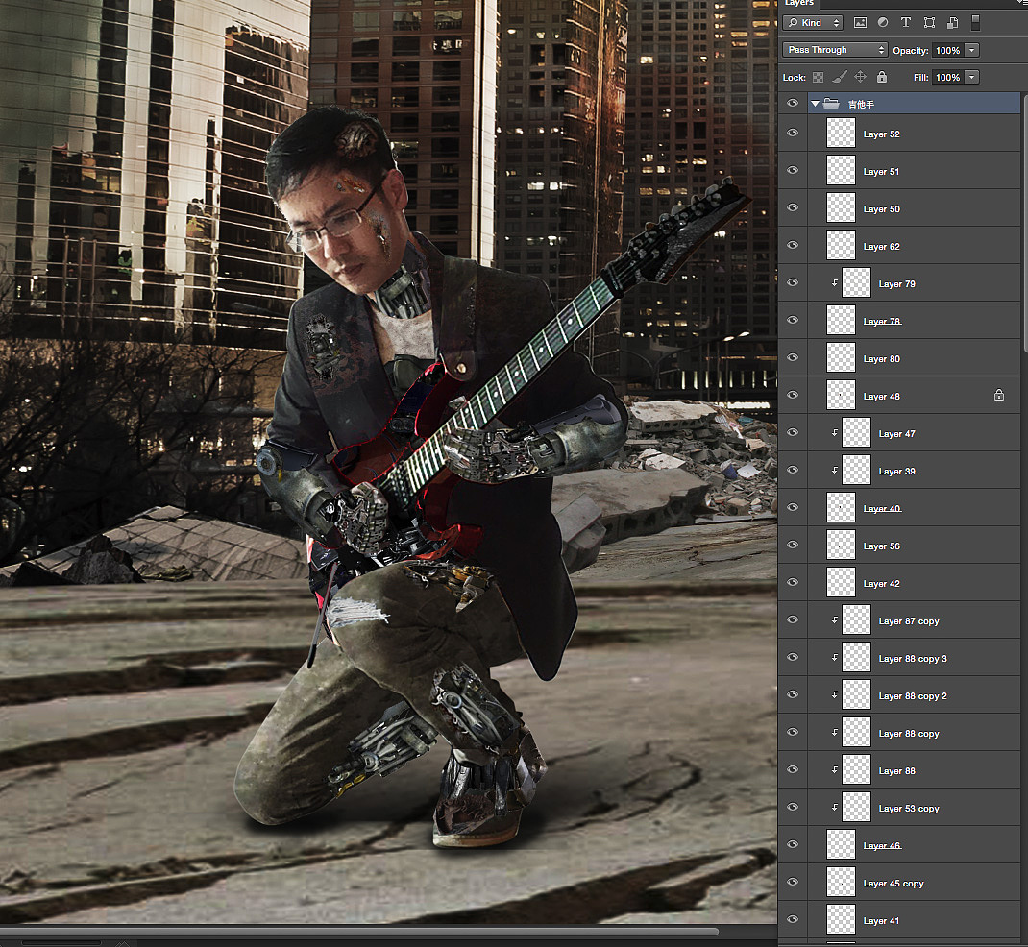The image size is (1028, 947).
Task: Filter layers by type layer icon
Action: pos(905,23)
